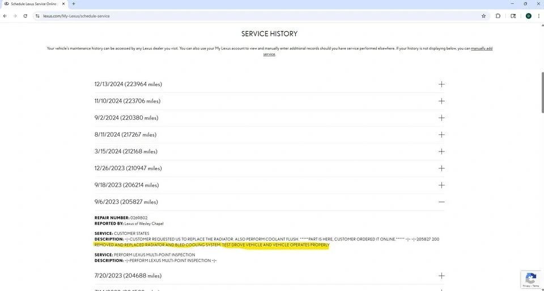
Task: Open Chrome three-dot menu
Action: (539, 16)
